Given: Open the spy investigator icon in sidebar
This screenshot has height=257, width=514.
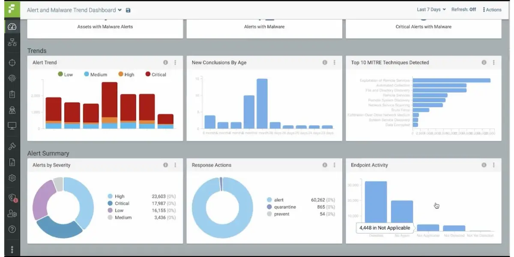Looking at the screenshot, I should coord(12,110).
